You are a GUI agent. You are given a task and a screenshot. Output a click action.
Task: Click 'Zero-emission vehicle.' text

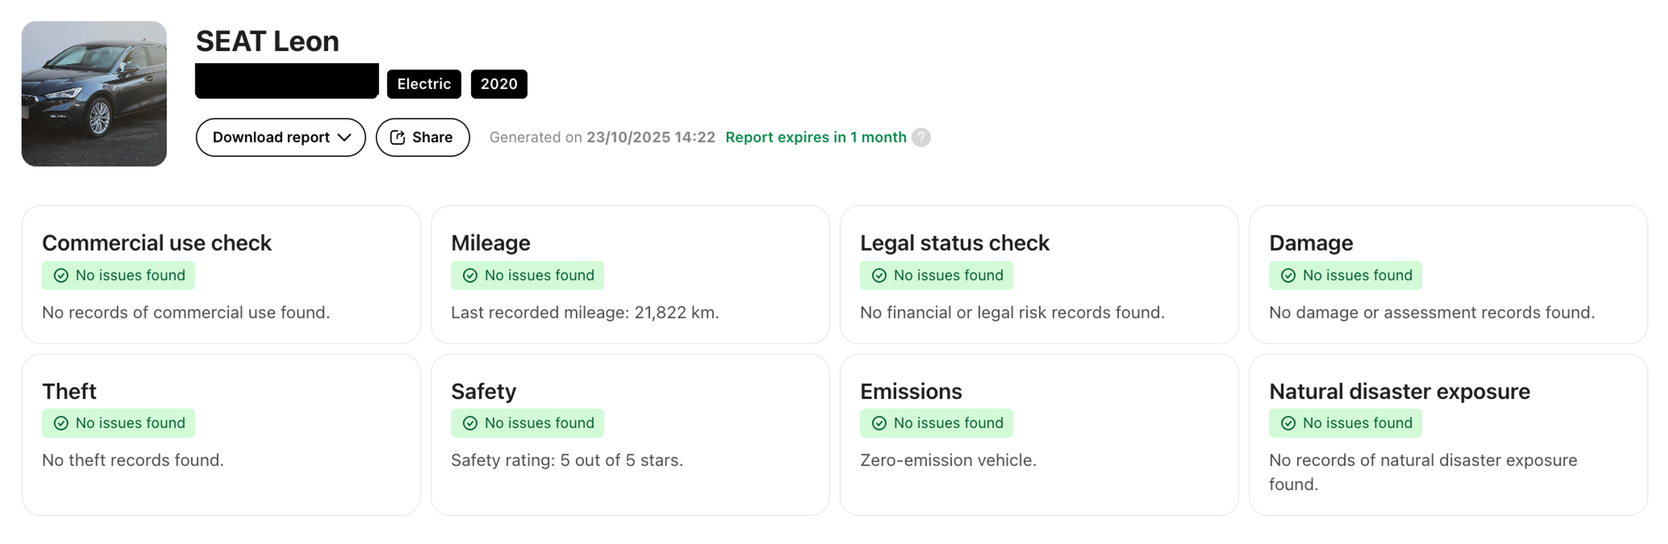[x=948, y=461]
